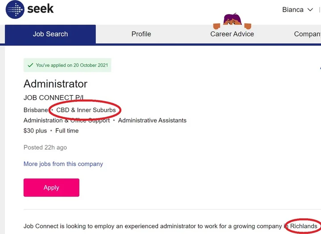The width and height of the screenshot is (321, 234).
Task: Go to the Career Advice tab
Action: [x=232, y=34]
